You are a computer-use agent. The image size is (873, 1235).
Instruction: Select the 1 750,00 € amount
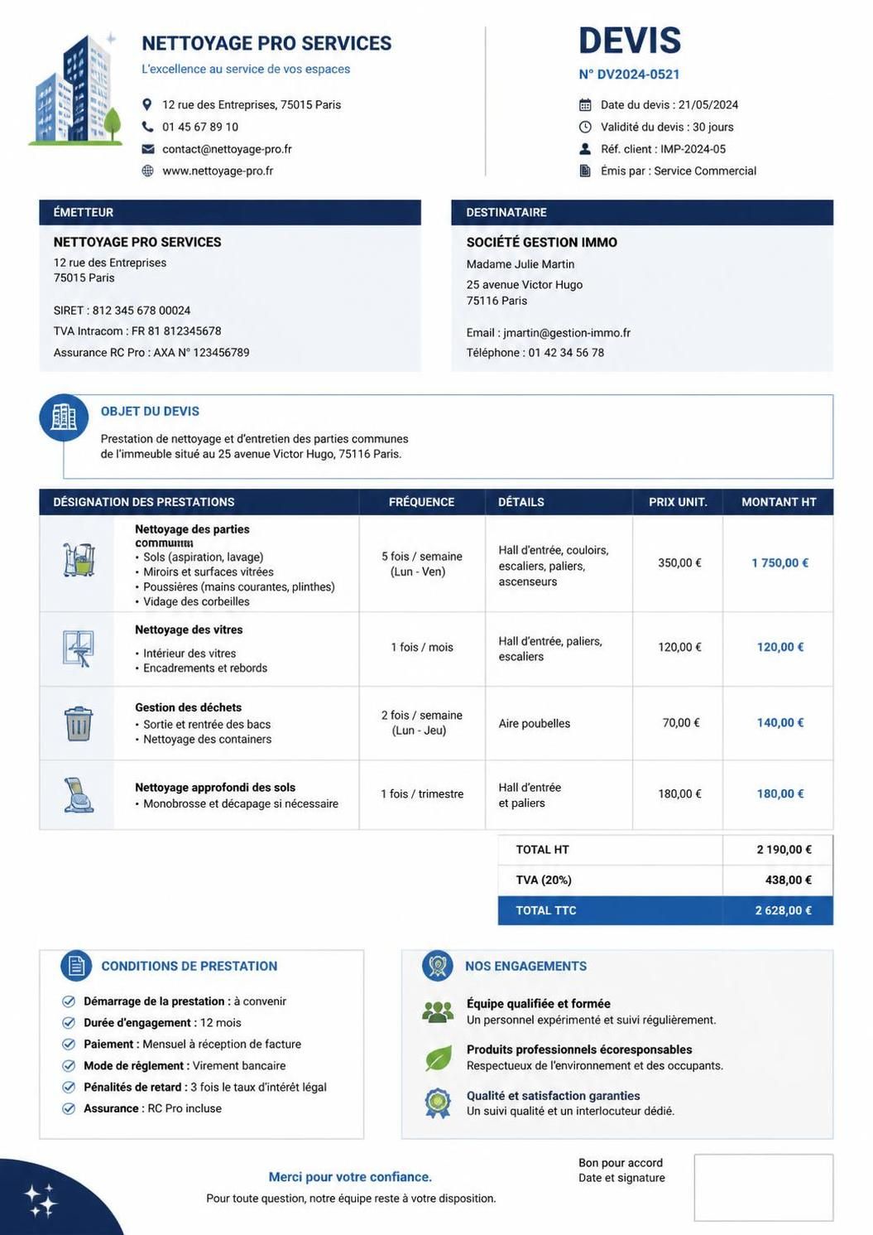pyautogui.click(x=779, y=563)
